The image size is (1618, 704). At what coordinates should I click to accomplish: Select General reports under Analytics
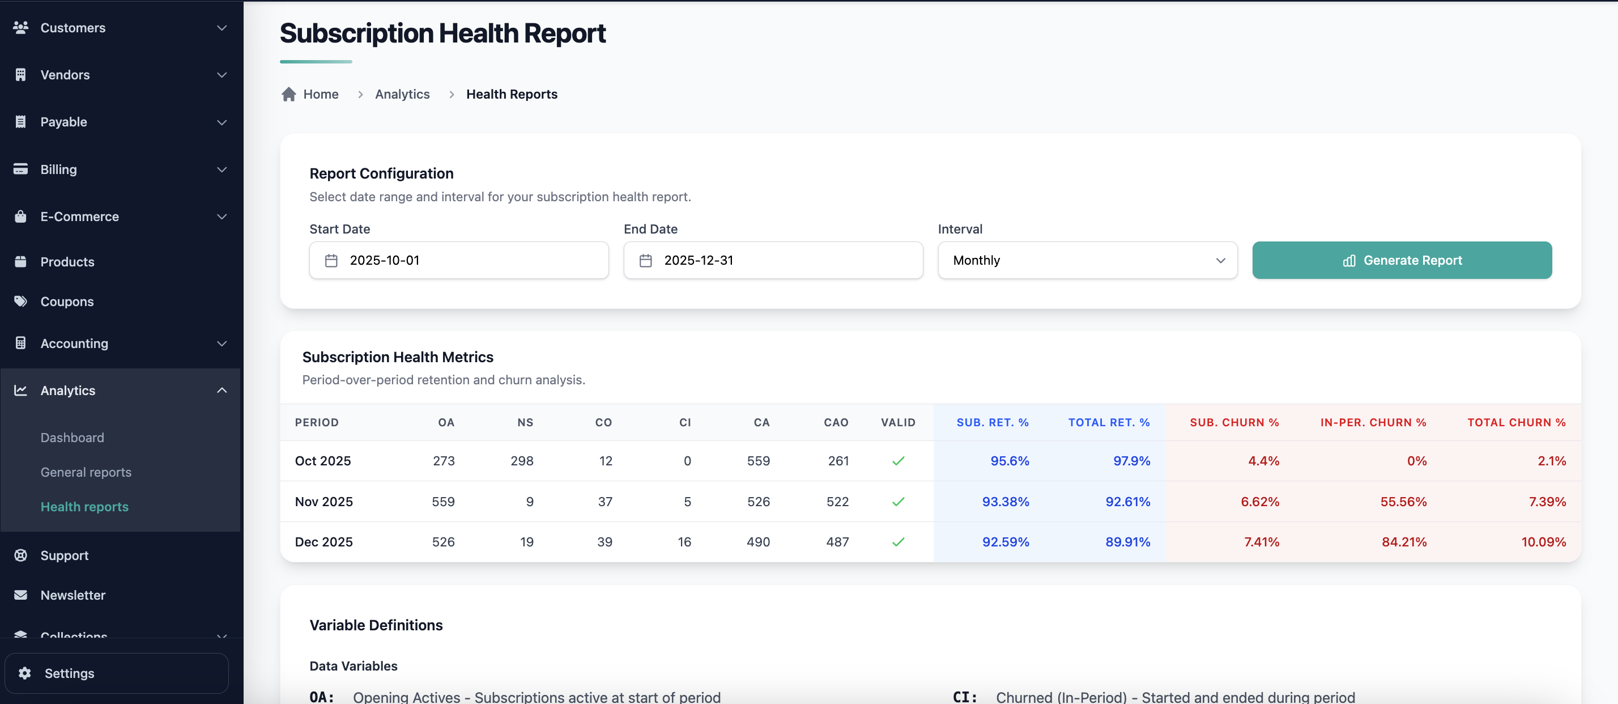point(86,472)
